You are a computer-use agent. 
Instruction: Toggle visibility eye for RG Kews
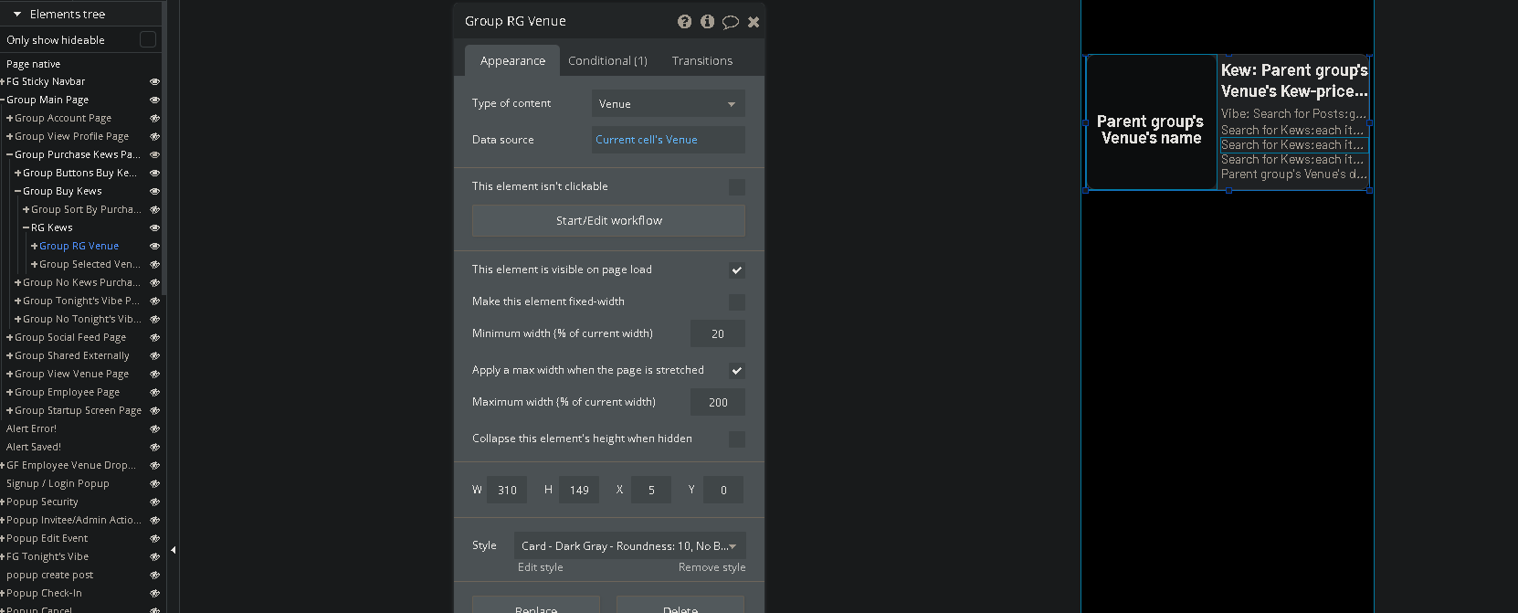154,227
